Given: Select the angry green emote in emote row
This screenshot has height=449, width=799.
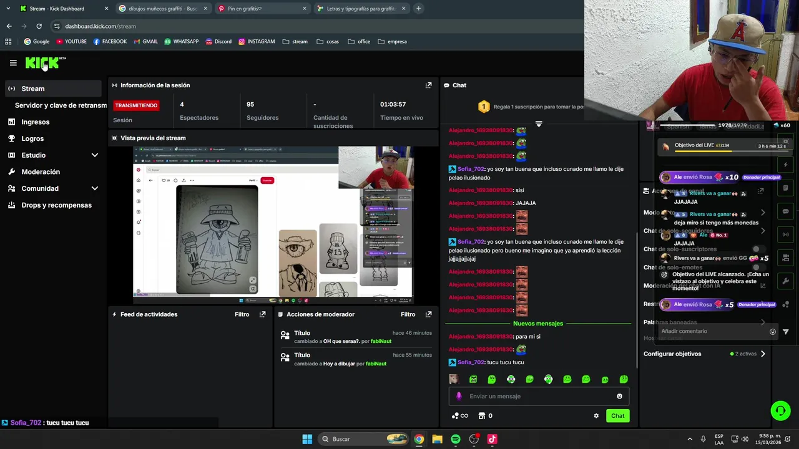Looking at the screenshot, I should (x=473, y=379).
